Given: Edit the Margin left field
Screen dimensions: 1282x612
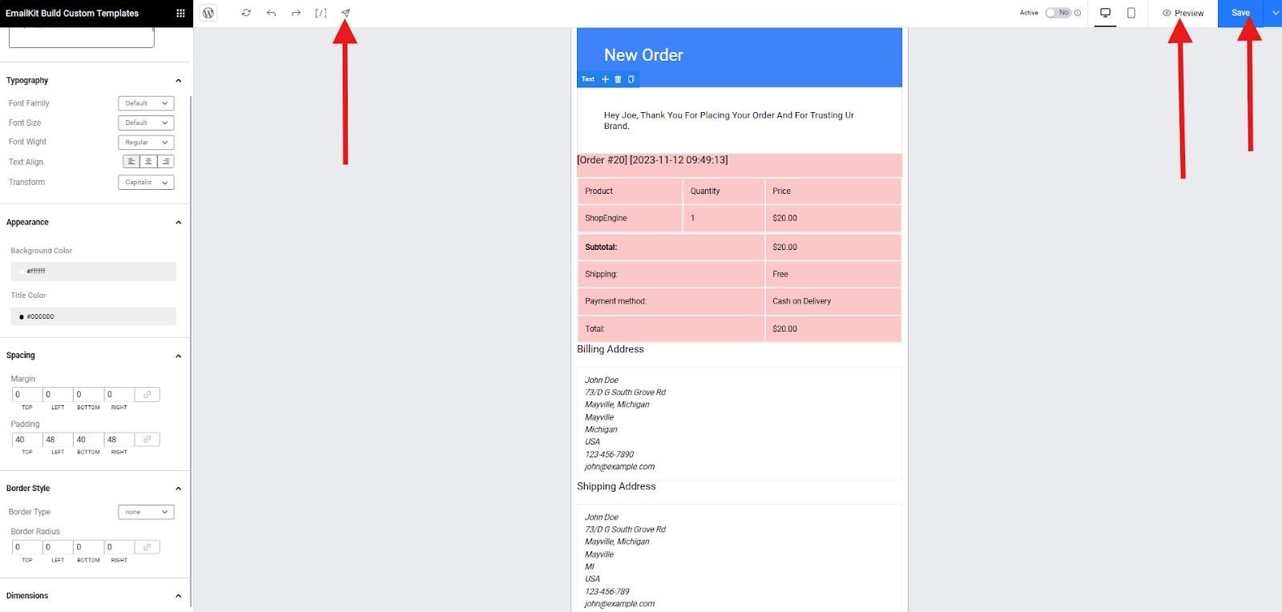Looking at the screenshot, I should tap(58, 394).
